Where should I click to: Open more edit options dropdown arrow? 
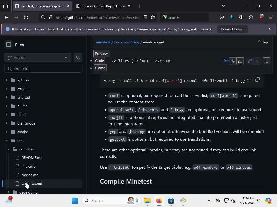[x=257, y=61]
